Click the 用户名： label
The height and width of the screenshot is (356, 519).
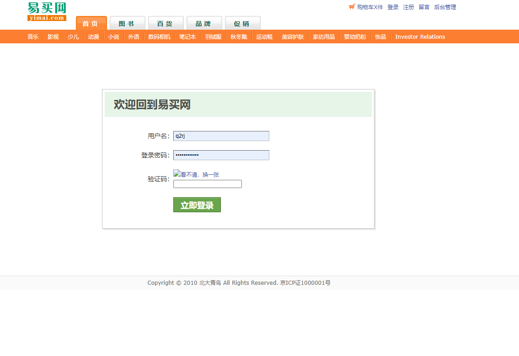[159, 136]
